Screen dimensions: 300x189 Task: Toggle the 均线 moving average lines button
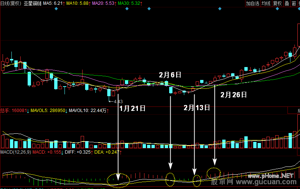coord(266,3)
